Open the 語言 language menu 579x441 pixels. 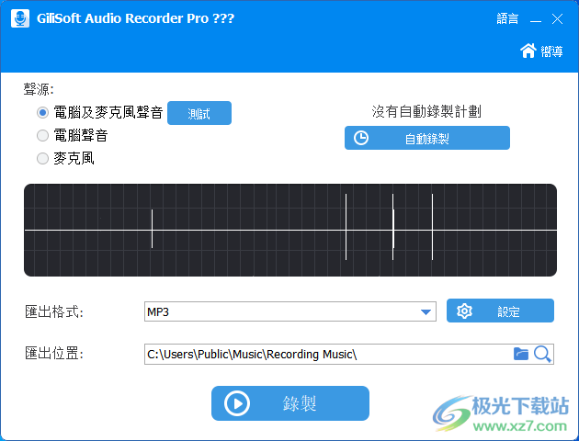pos(507,18)
